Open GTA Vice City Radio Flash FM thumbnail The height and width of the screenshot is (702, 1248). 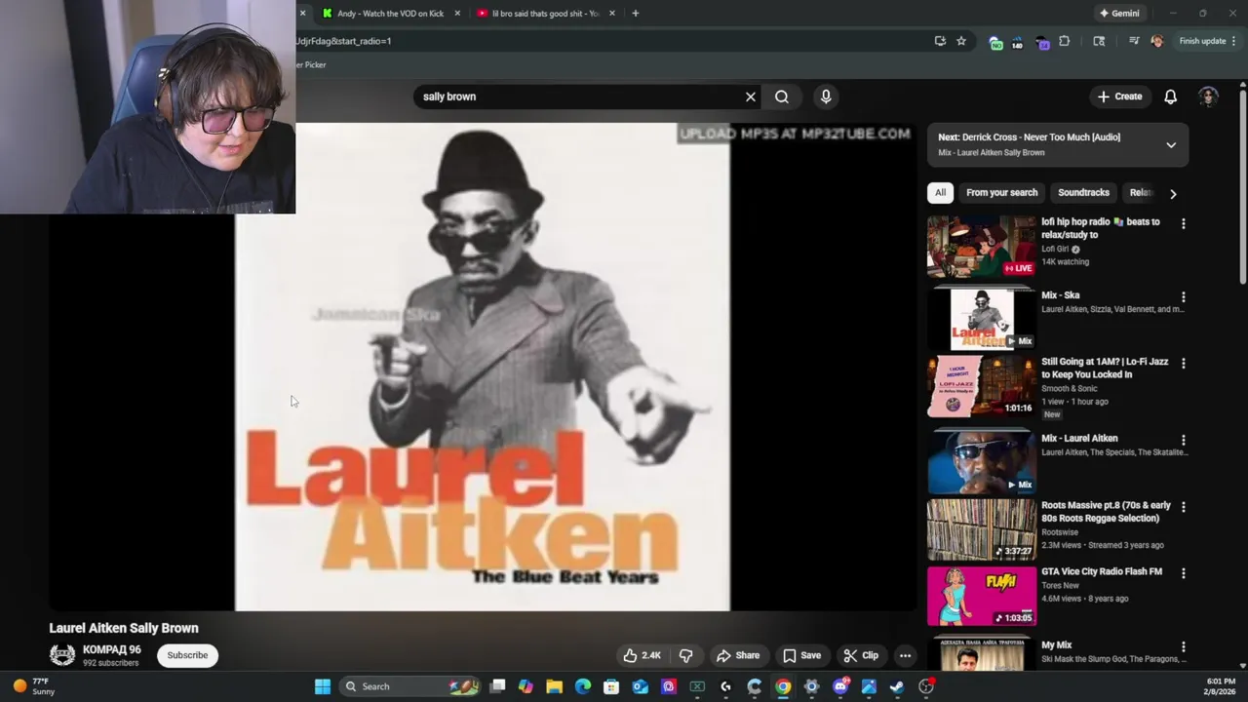pyautogui.click(x=982, y=596)
